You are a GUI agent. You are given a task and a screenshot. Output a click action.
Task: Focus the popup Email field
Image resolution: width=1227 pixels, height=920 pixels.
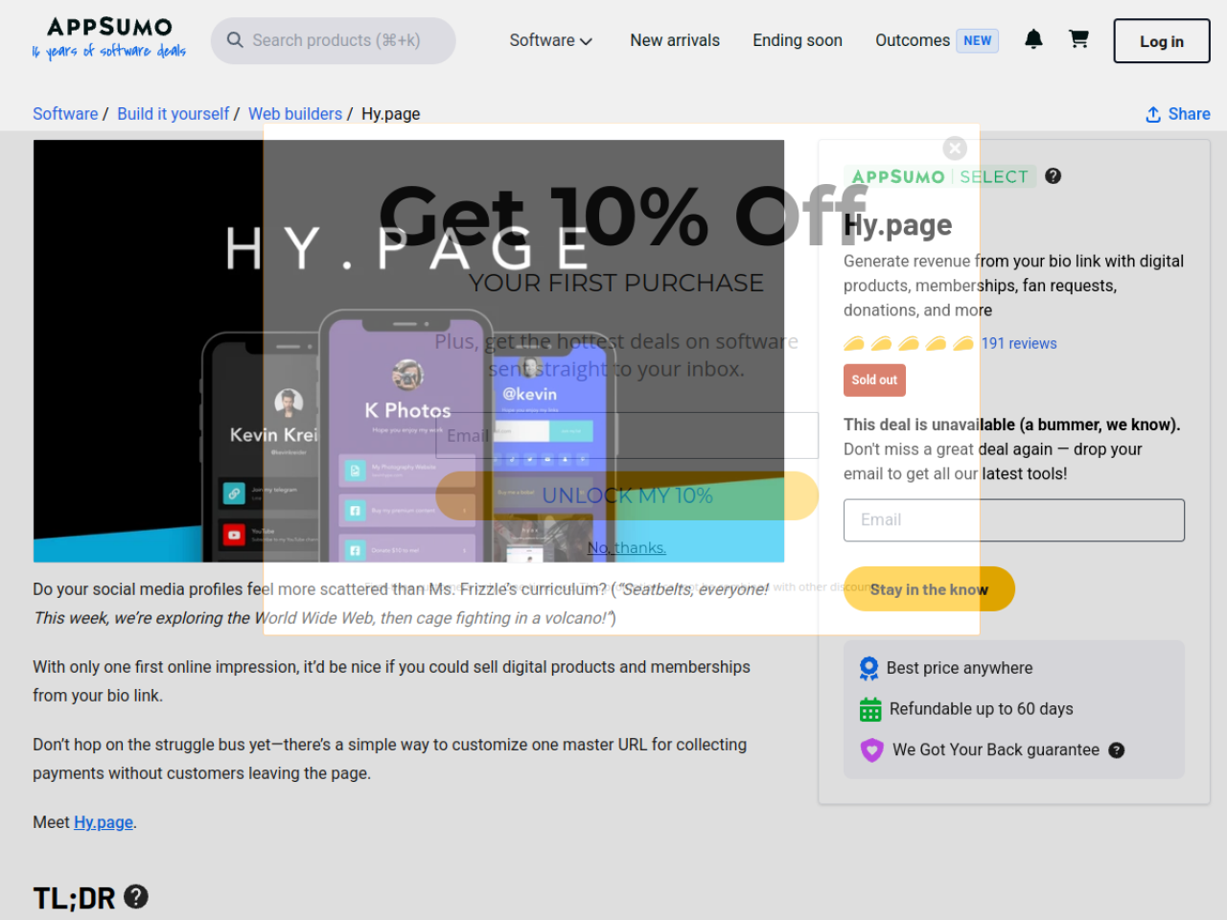[627, 436]
